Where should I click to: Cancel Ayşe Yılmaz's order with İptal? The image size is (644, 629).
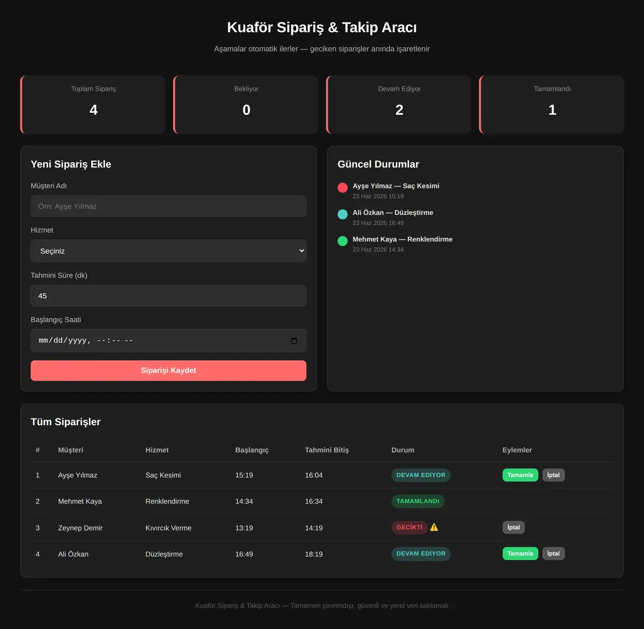(x=553, y=475)
